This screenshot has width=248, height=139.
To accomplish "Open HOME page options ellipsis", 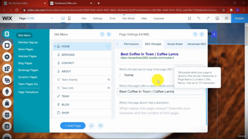I will click(108, 46).
